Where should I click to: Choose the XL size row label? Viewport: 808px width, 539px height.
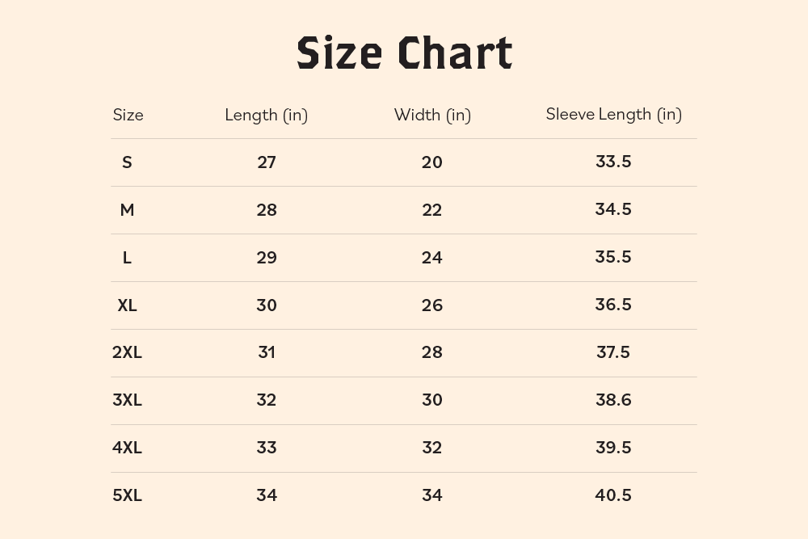click(127, 305)
